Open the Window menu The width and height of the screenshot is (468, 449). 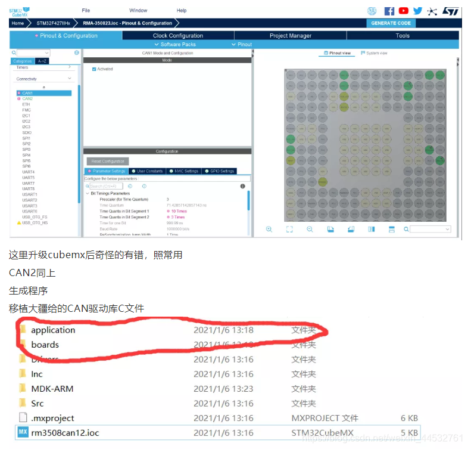pyautogui.click(x=138, y=11)
